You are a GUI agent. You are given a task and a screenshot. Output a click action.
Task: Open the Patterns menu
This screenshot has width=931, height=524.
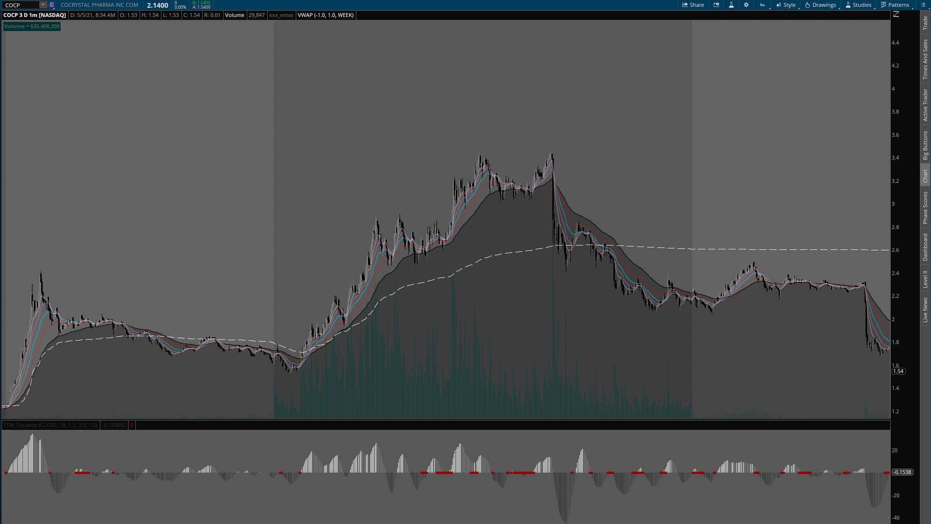click(x=895, y=5)
